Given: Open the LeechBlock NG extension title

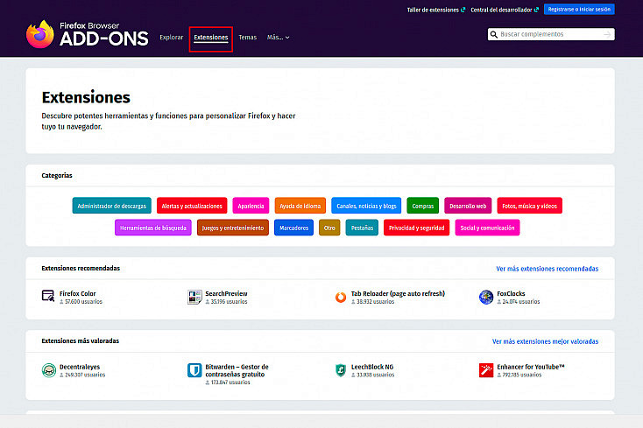Looking at the screenshot, I should pos(372,367).
